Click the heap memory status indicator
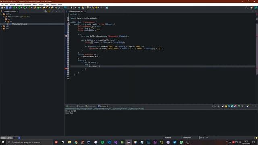The height and width of the screenshot is (145, 258). click(9, 138)
